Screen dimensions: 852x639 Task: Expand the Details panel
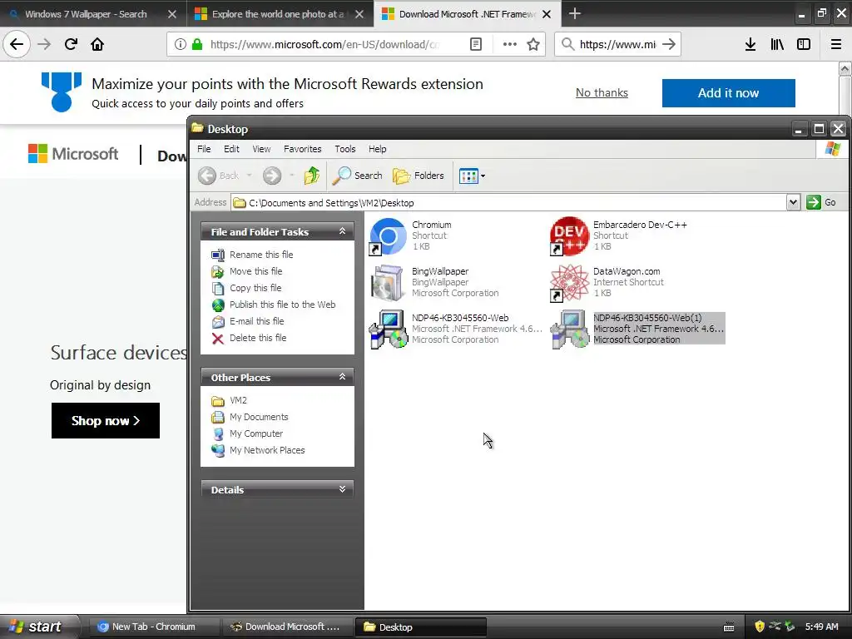click(x=342, y=489)
